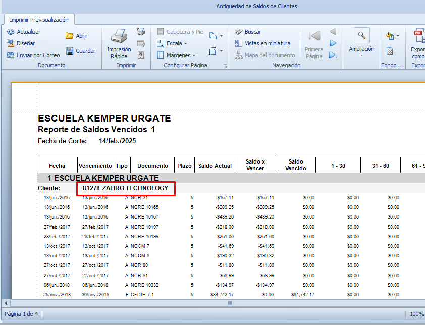Click the date '25/nov./2018'

click(x=57, y=294)
